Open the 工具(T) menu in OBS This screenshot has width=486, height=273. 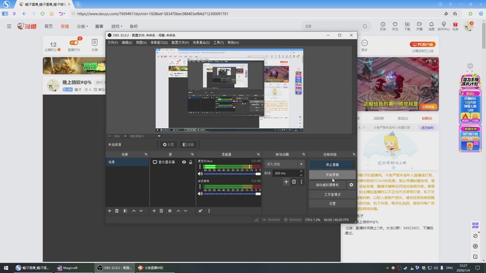pyautogui.click(x=219, y=42)
